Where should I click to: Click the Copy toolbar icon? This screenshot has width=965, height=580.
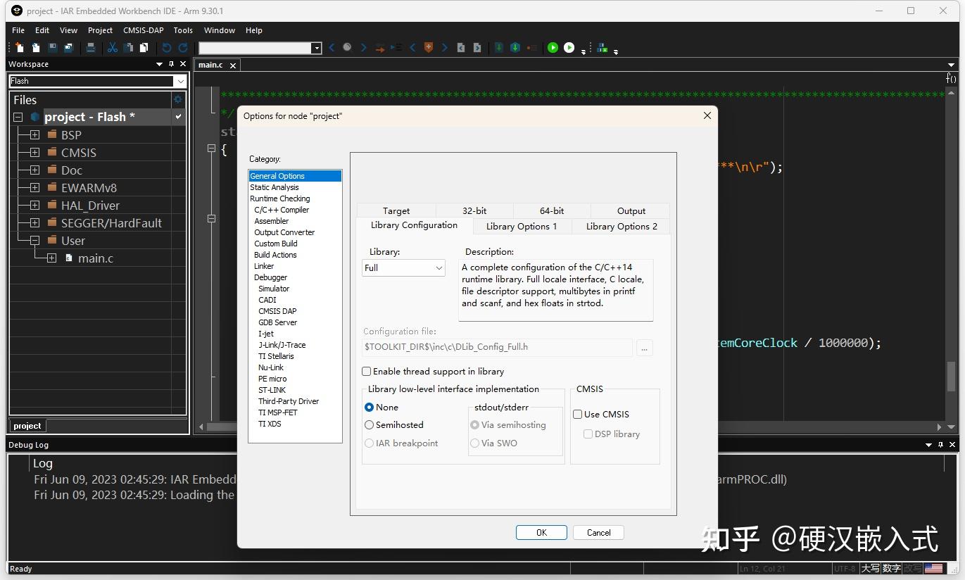128,48
